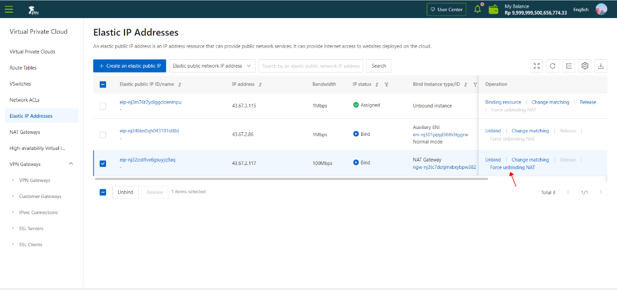This screenshot has width=617, height=290.
Task: Open the User Center
Action: (x=446, y=9)
